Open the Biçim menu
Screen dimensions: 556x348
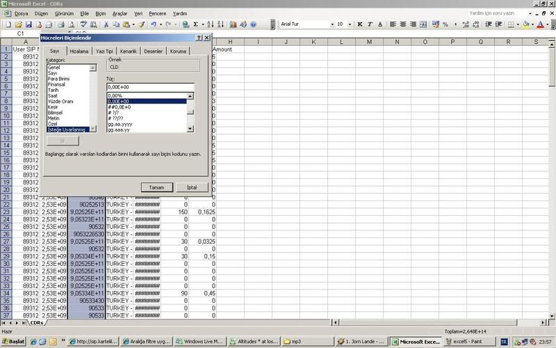(x=101, y=13)
